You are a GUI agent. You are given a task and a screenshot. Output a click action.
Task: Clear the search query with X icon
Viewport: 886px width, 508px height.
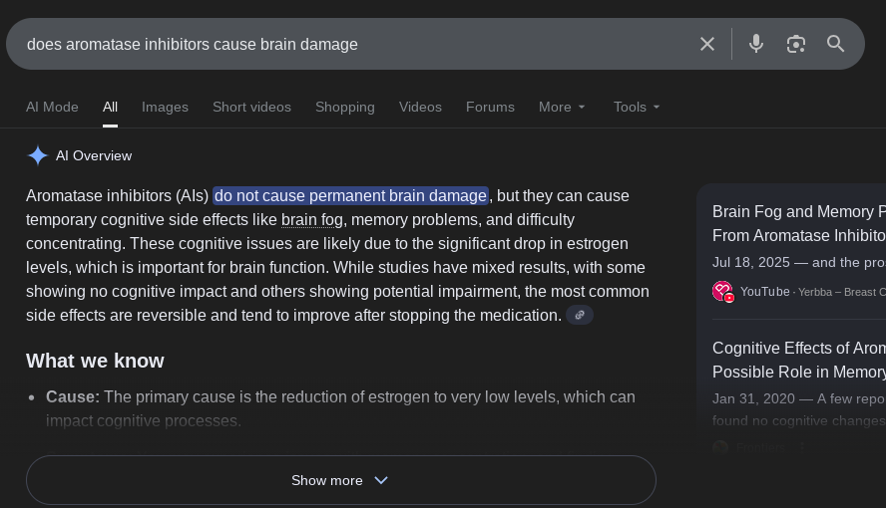[x=707, y=44]
